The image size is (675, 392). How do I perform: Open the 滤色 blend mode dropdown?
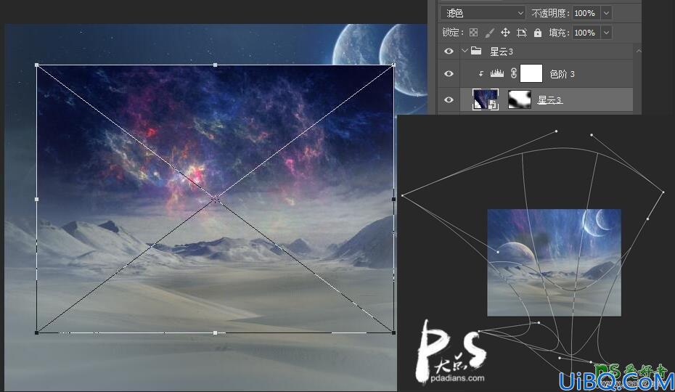483,13
